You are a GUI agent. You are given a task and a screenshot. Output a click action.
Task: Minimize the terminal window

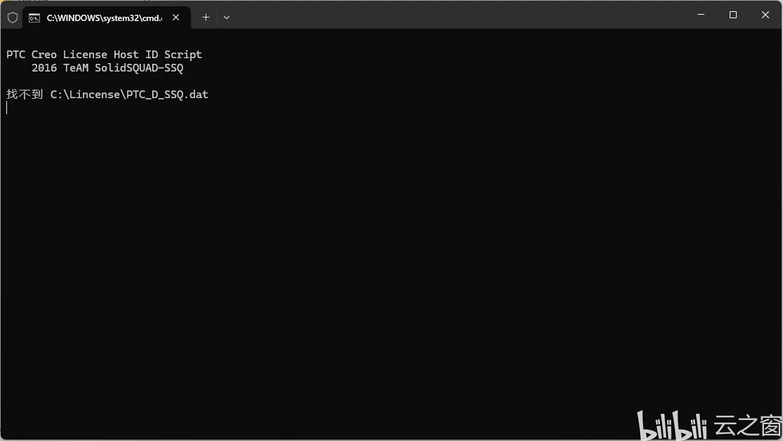pyautogui.click(x=701, y=15)
